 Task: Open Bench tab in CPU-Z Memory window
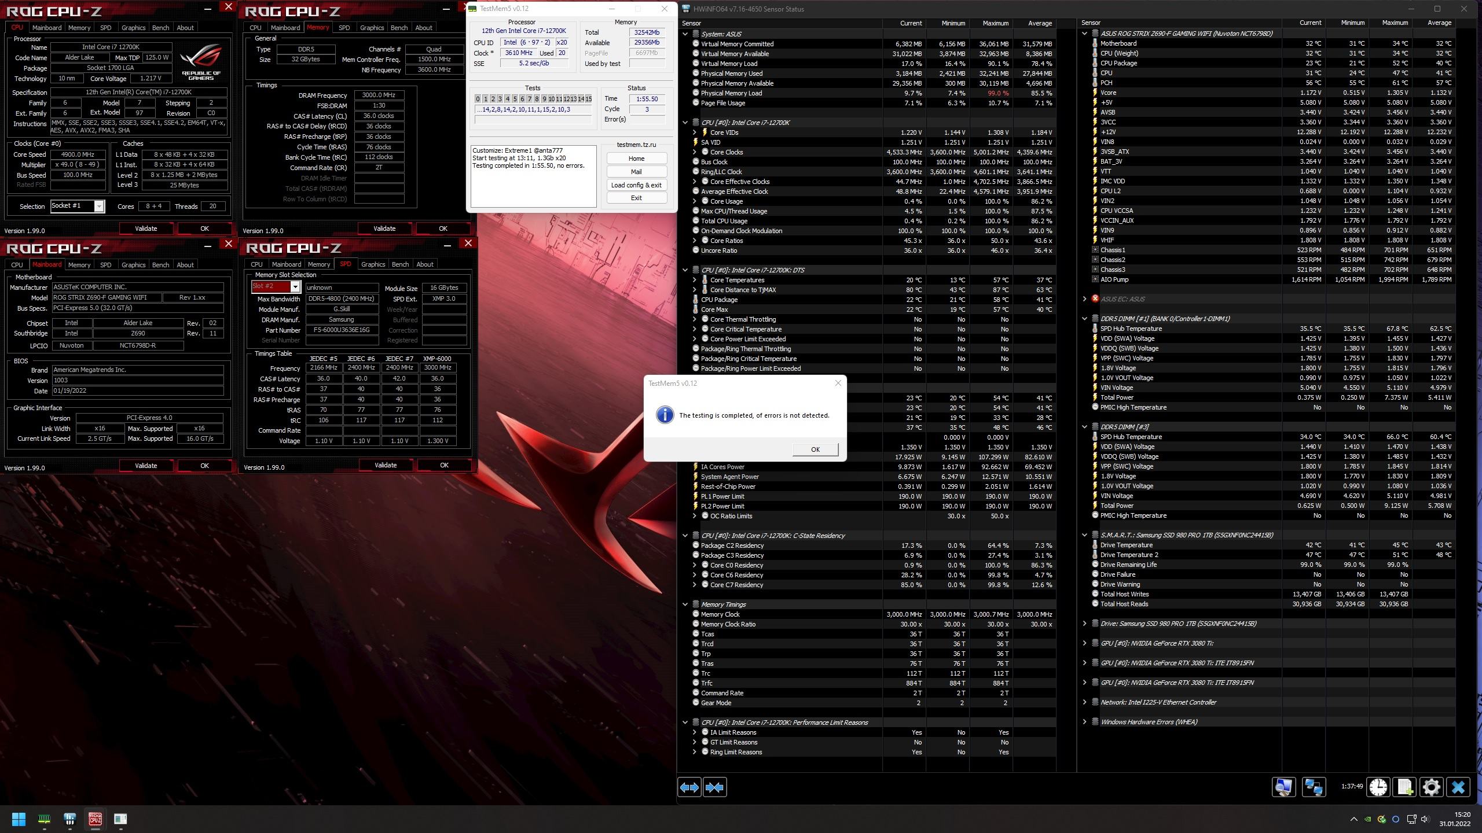(x=399, y=28)
